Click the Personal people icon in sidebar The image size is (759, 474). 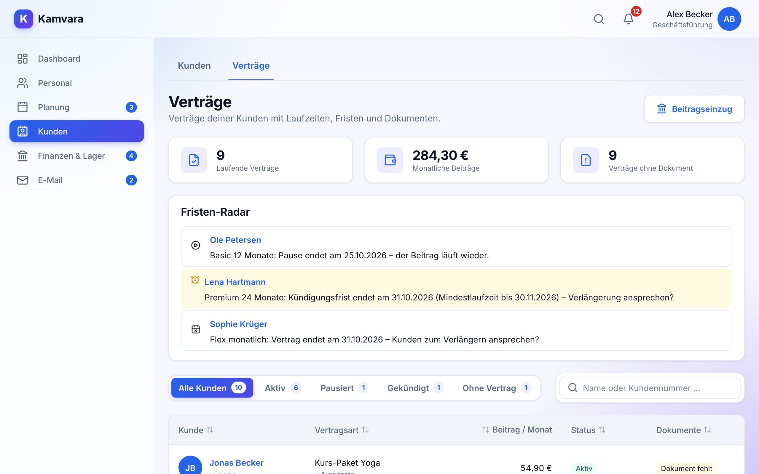pos(22,83)
